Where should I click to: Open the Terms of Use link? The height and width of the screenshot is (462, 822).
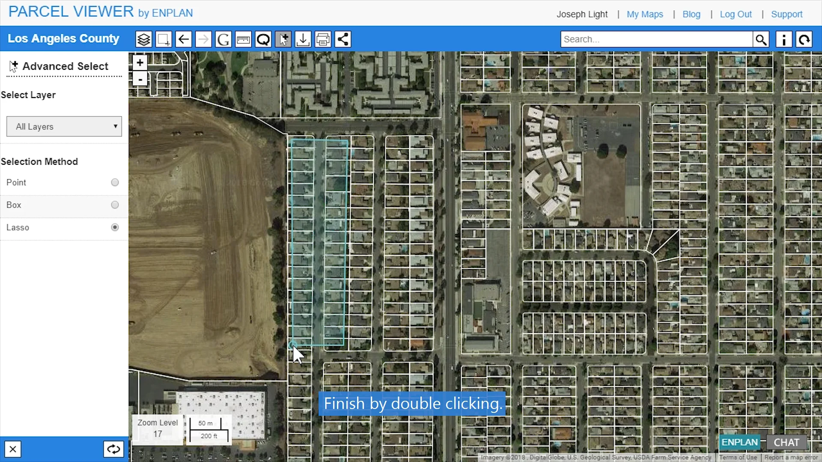pyautogui.click(x=738, y=457)
